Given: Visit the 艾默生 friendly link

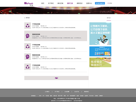Looking at the screenshot, I should tap(97, 96).
